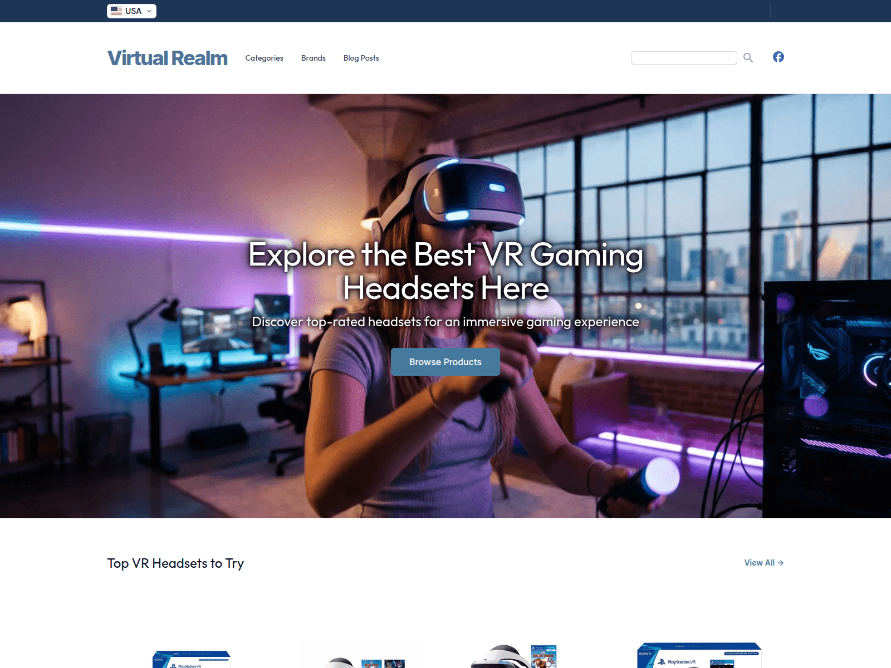Viewport: 891px width, 668px height.
Task: Open the Facebook page icon
Action: tap(778, 57)
